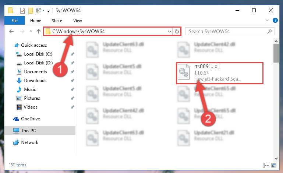Switch to large icons view

[x=274, y=165]
